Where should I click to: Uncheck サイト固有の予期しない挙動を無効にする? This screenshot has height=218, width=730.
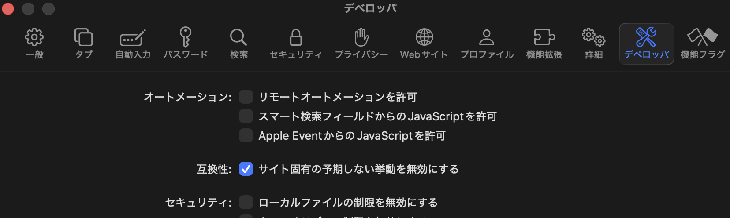click(x=246, y=169)
